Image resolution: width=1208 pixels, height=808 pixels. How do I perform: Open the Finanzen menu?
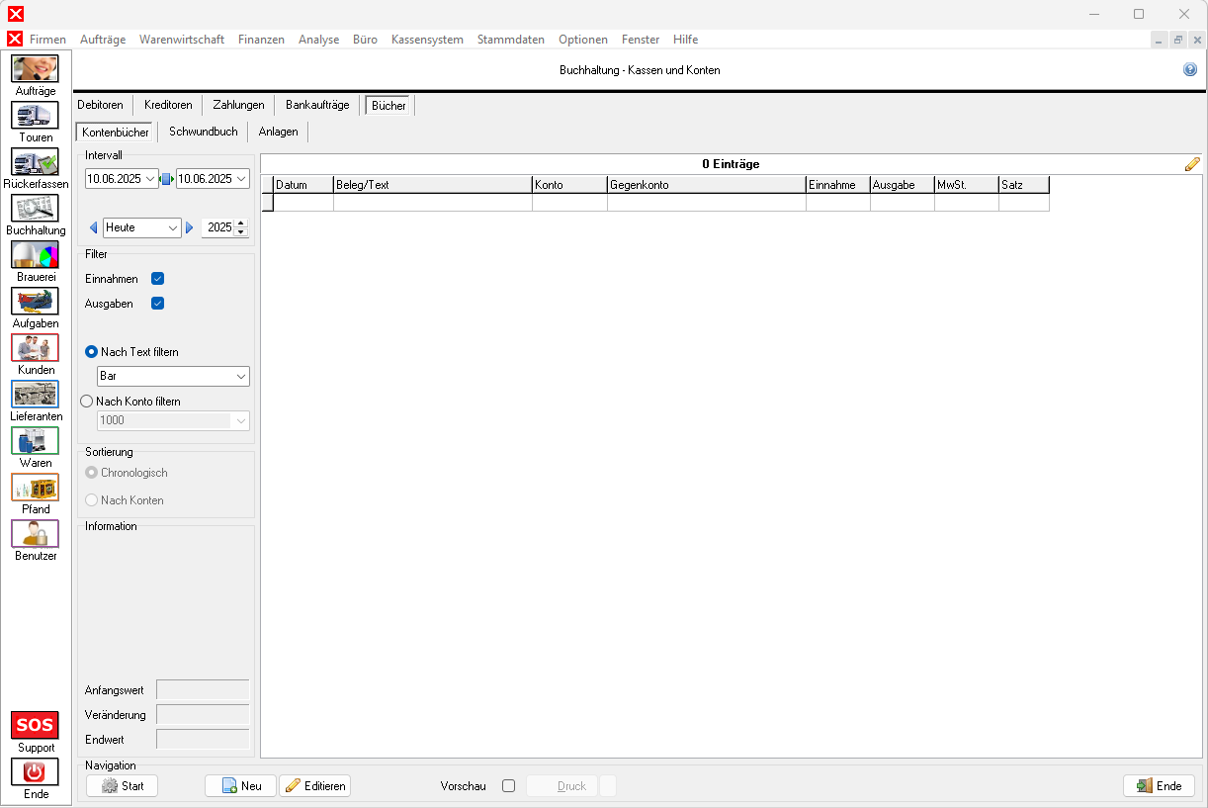[x=261, y=40]
